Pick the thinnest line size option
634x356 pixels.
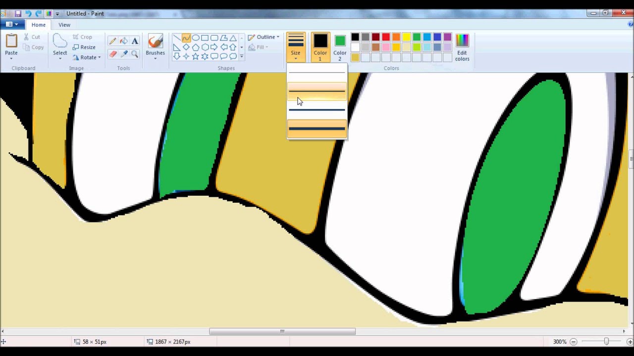coord(317,73)
